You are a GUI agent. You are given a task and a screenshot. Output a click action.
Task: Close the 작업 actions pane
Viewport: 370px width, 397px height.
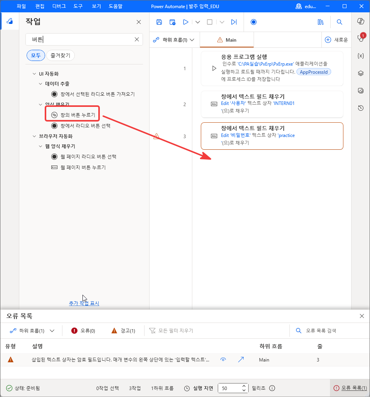139,22
